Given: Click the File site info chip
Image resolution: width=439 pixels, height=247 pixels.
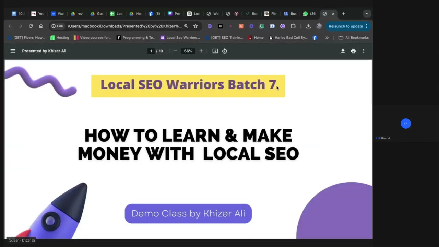Looking at the screenshot, I should pyautogui.click(x=57, y=26).
